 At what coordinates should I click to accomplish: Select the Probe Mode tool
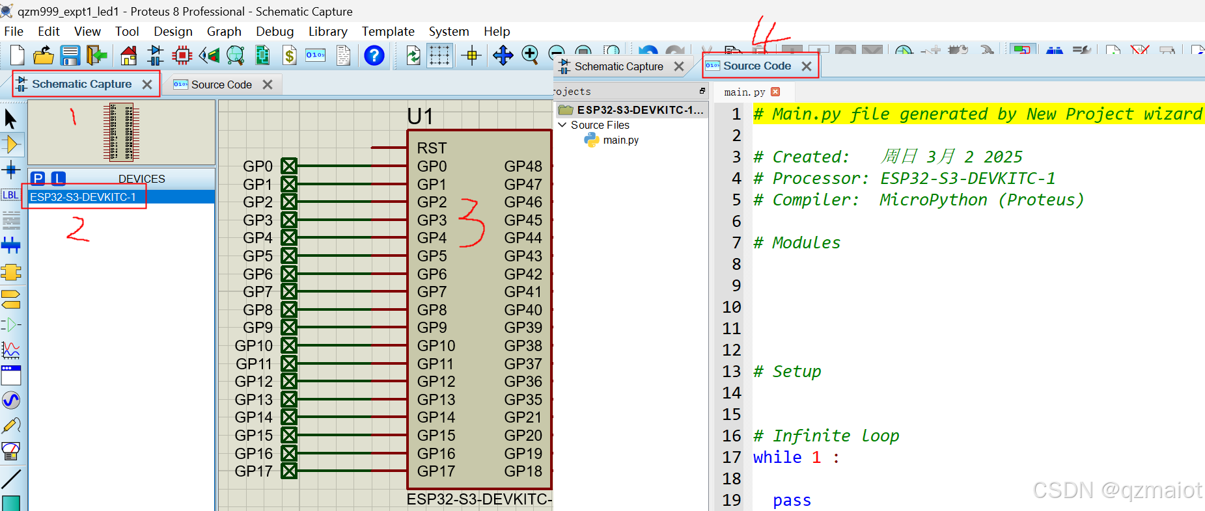pyautogui.click(x=11, y=426)
